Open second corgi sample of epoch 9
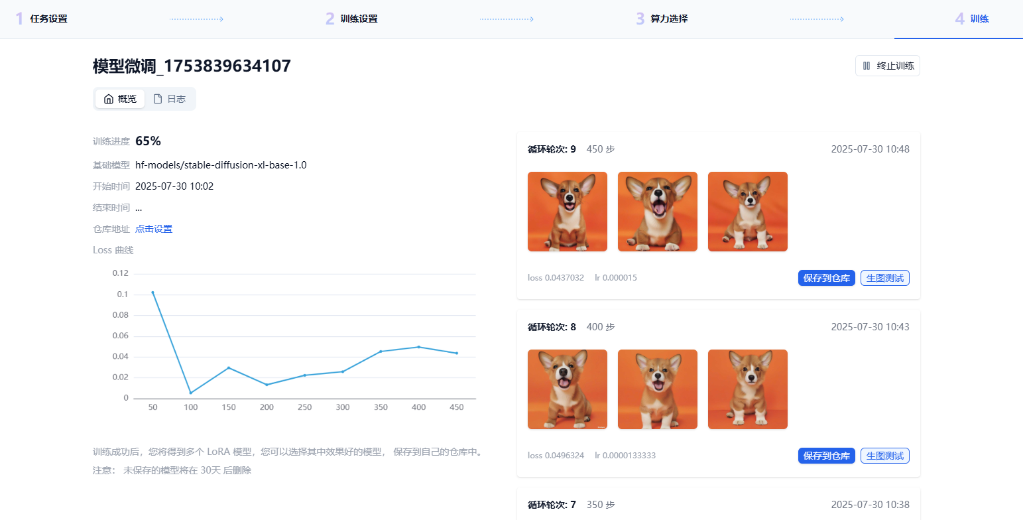 click(658, 212)
